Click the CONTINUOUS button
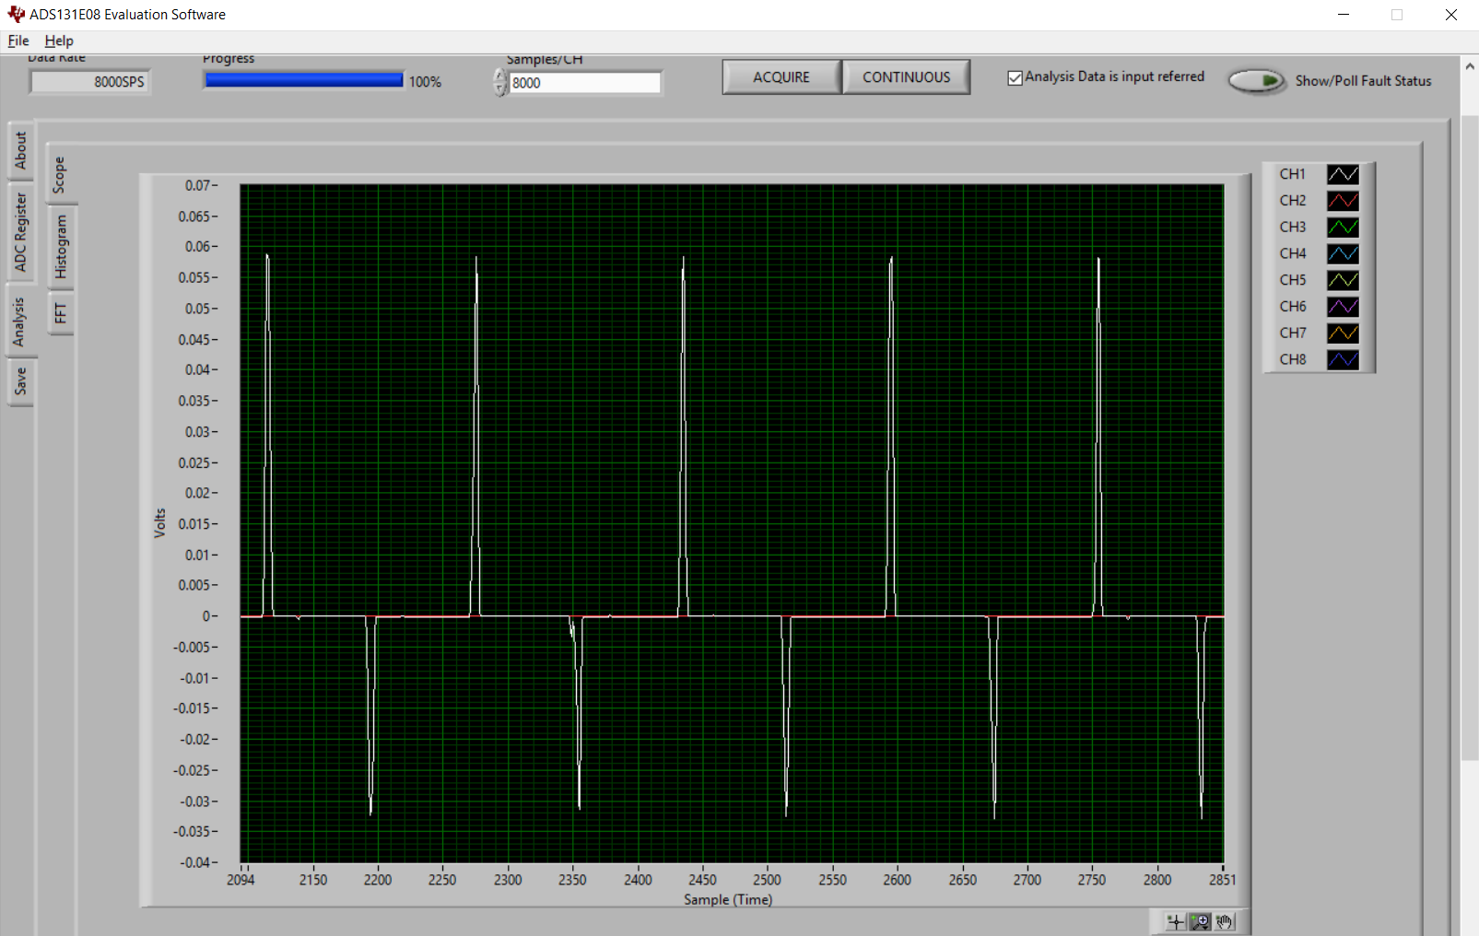Image resolution: width=1479 pixels, height=936 pixels. (x=906, y=77)
